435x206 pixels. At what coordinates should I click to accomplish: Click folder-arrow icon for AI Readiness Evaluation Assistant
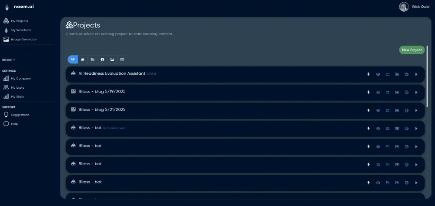tap(397, 74)
